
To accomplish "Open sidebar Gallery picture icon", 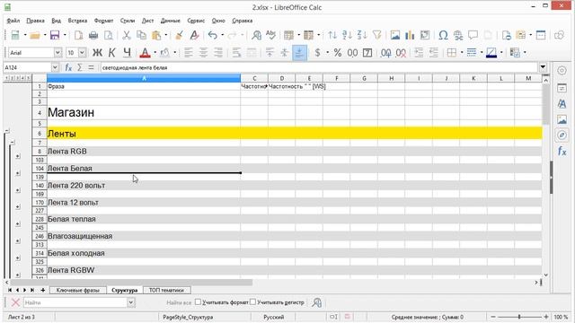I will tap(562, 119).
